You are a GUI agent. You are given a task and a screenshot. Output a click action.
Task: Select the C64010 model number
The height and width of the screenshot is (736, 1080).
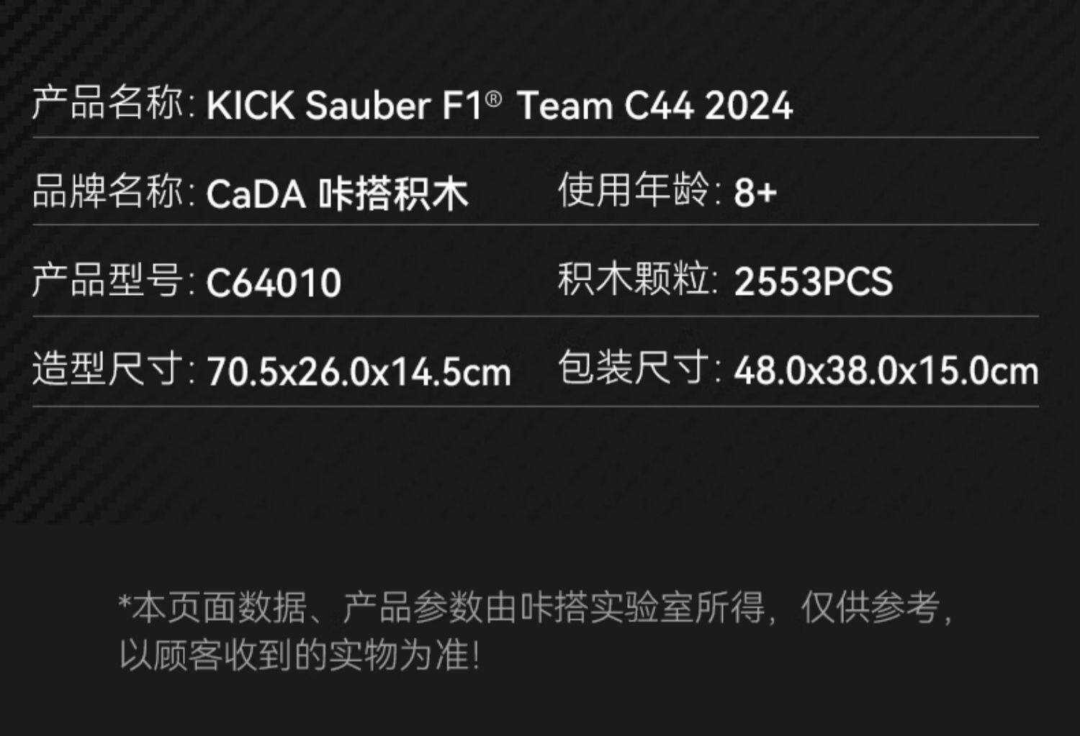pos(274,283)
